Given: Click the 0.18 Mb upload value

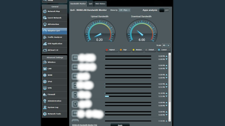Looking at the screenshot, I should click(162, 93).
